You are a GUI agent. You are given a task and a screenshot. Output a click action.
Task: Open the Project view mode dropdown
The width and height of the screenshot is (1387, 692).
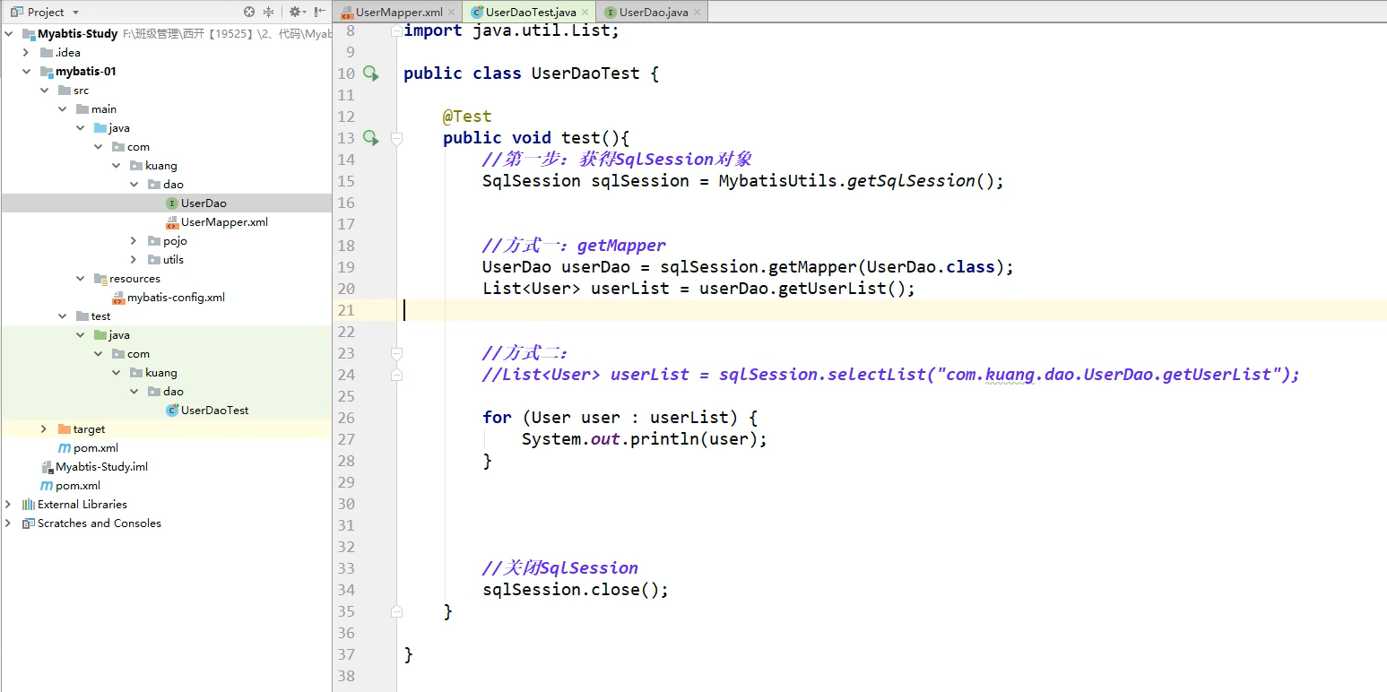(75, 13)
